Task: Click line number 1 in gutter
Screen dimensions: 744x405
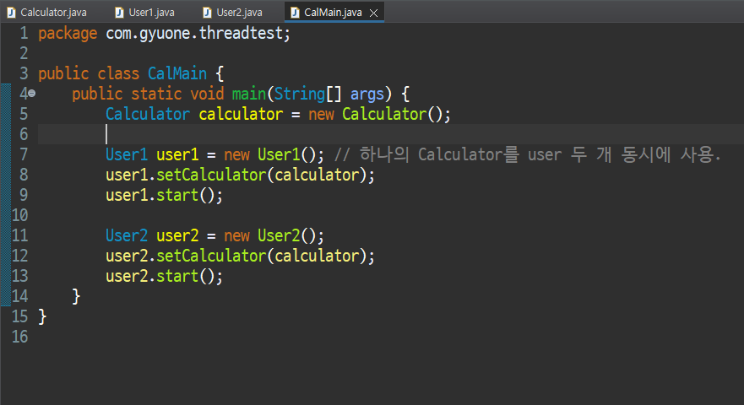Action: 24,33
